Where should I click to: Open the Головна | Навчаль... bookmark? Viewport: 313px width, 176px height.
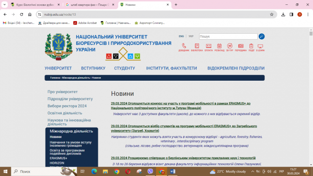point(116,23)
